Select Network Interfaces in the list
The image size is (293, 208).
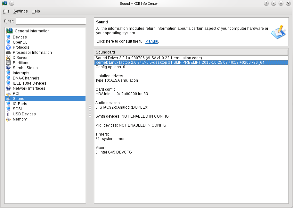(x=29, y=88)
